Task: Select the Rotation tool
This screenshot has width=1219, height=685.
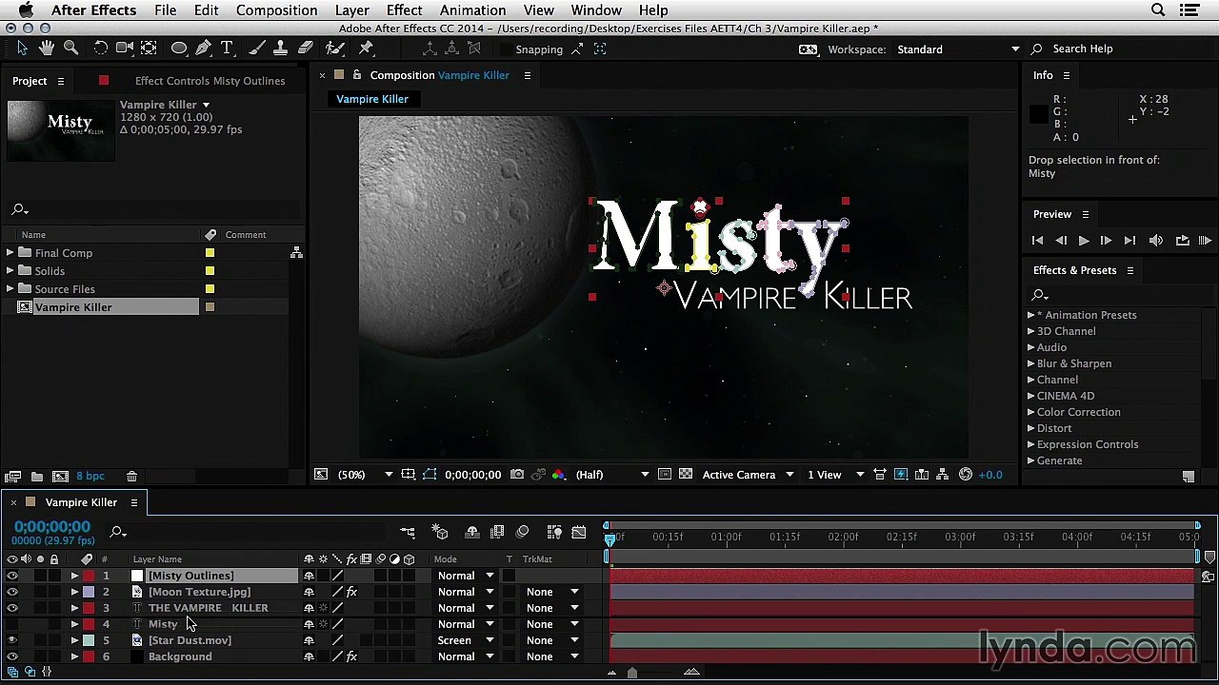Action: [x=100, y=49]
